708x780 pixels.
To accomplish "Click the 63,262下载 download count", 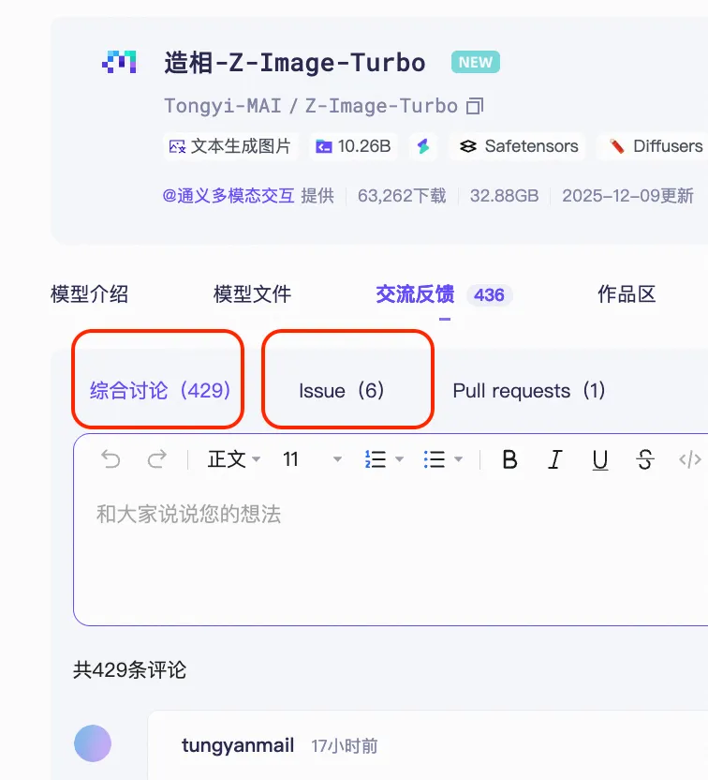I will click(402, 196).
